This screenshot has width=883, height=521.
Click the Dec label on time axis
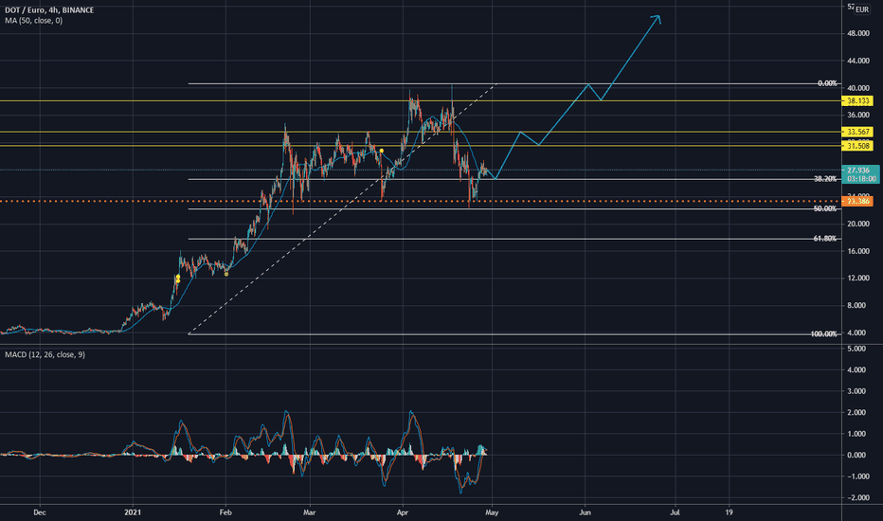pyautogui.click(x=40, y=512)
